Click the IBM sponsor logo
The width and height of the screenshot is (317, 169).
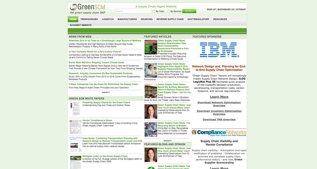(x=219, y=50)
